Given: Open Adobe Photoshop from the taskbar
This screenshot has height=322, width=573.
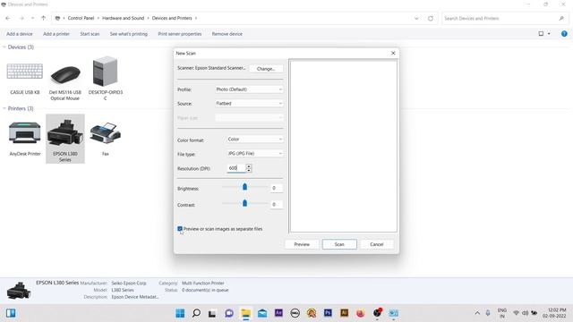Looking at the screenshot, I should [x=328, y=313].
